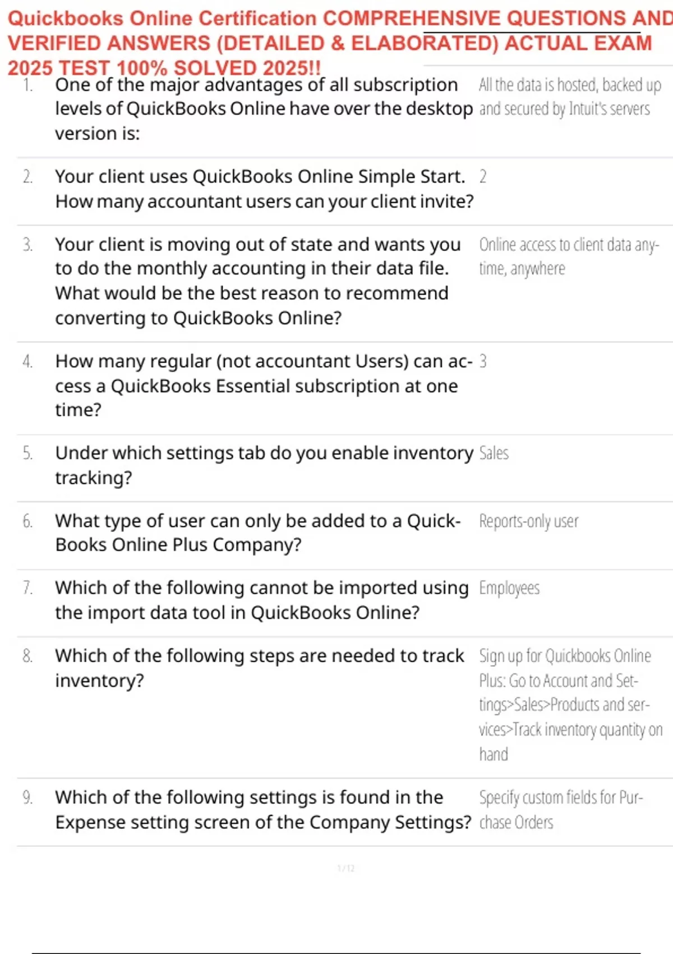Click 'Specify custom fields for Purchase Orders' answer
Screen dimensions: 673x954
tap(560, 809)
